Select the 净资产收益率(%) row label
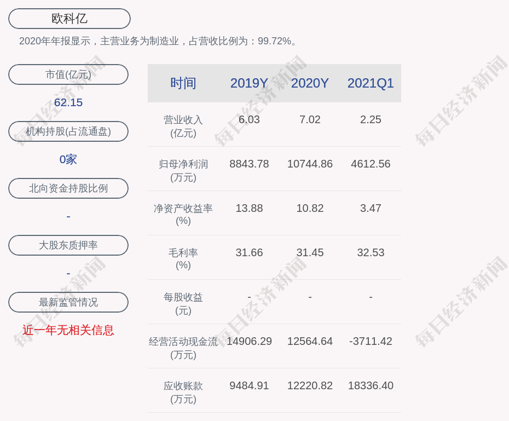Image resolution: width=509 pixels, height=421 pixels. click(183, 215)
